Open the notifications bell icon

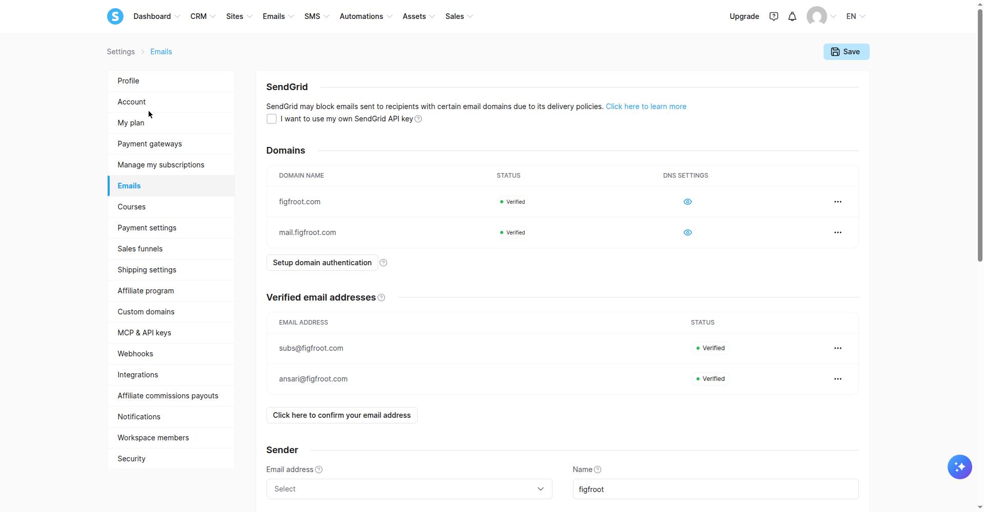[x=792, y=16]
